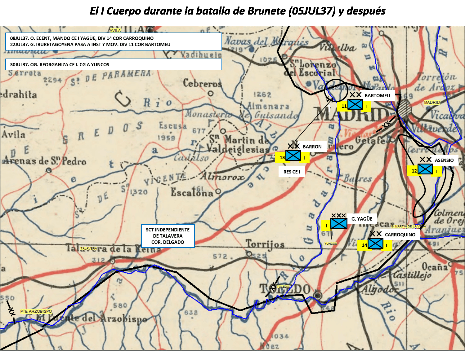This screenshot has width=465, height=351.
Task: Click the yellow AVILA place tag
Action: click(115, 30)
